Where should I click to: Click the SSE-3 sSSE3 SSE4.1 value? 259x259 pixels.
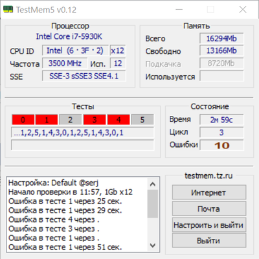click(x=84, y=76)
